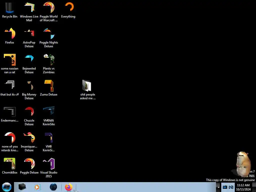The height and width of the screenshot is (192, 256).
Task: Open Peggle World of Warcraft shortcut
Action: pos(49,11)
